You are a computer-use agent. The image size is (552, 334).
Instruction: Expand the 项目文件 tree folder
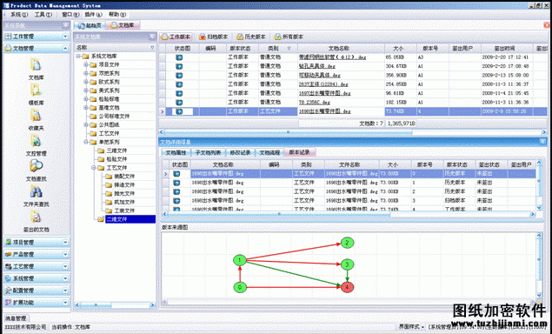coord(86,64)
